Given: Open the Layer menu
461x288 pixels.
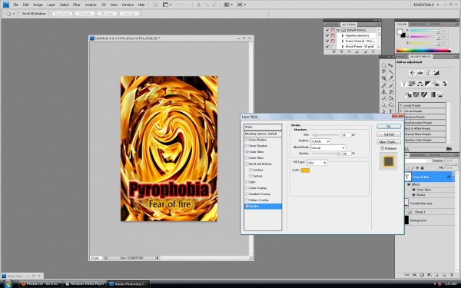Looking at the screenshot, I should (x=51, y=5).
